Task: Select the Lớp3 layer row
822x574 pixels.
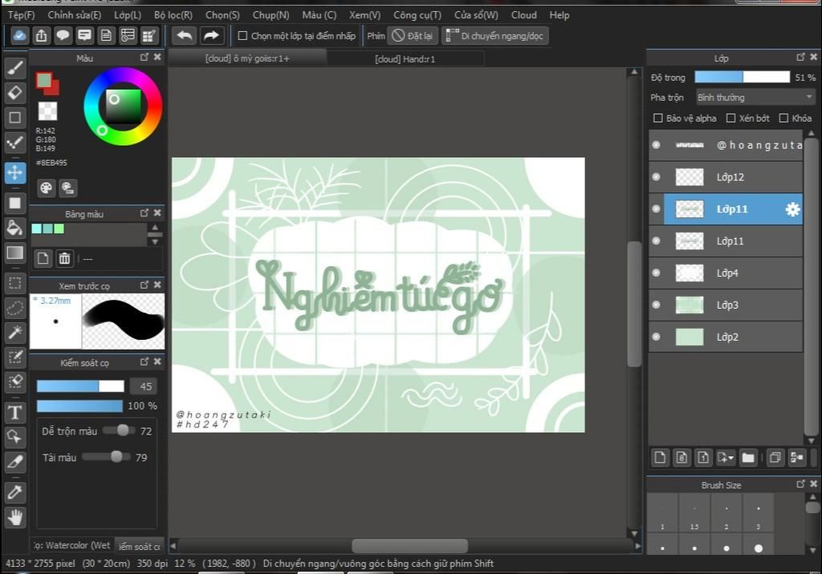Action: pos(726,305)
